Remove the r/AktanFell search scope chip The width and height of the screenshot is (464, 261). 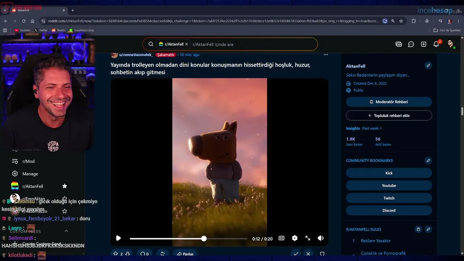[187, 44]
